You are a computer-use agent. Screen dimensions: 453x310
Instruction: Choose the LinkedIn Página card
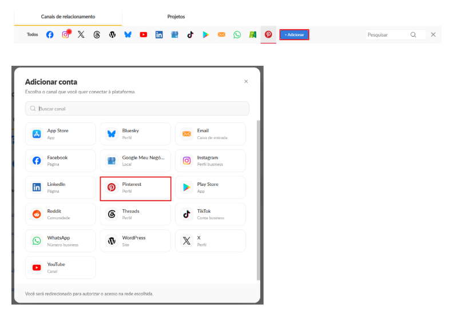tap(61, 188)
